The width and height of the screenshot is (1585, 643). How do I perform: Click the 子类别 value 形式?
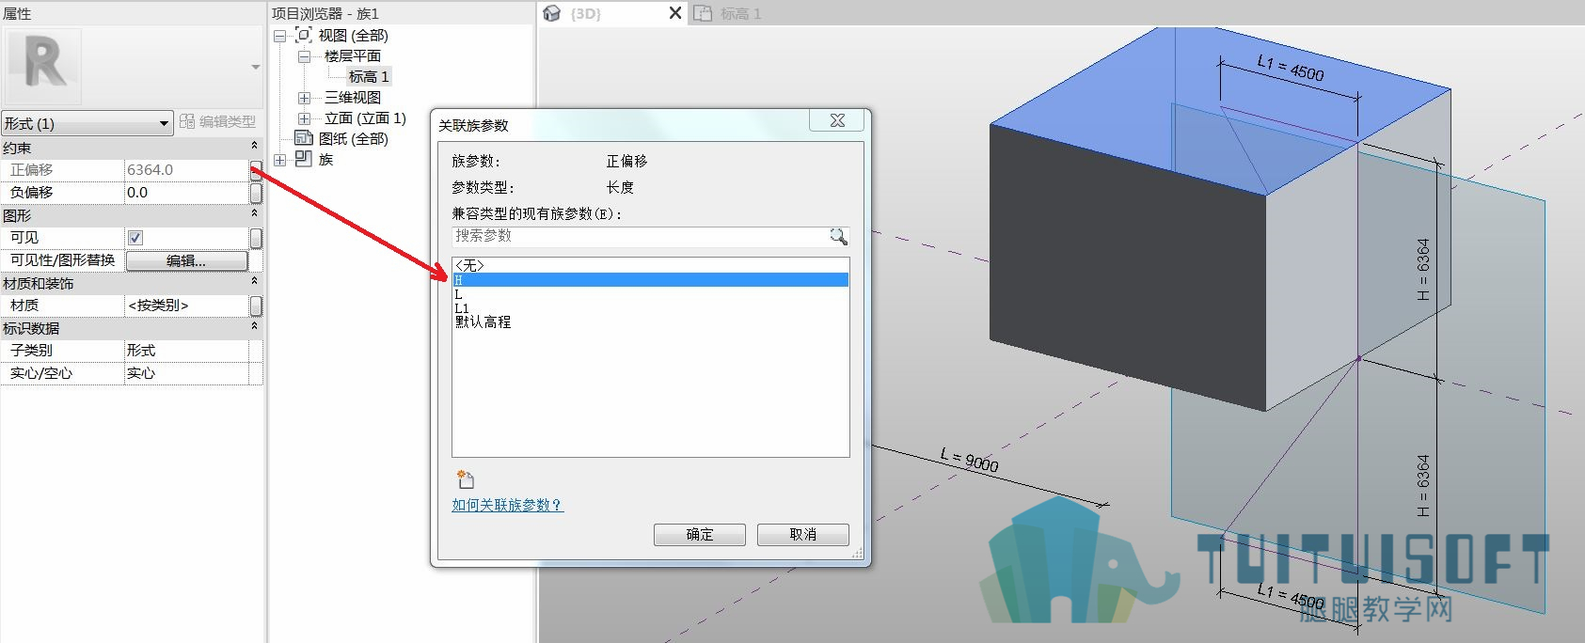pos(186,351)
